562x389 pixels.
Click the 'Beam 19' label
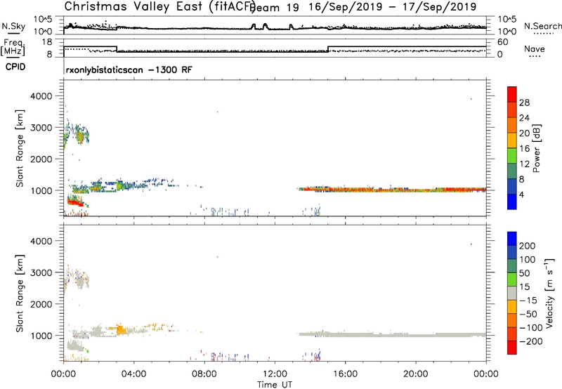275,7
